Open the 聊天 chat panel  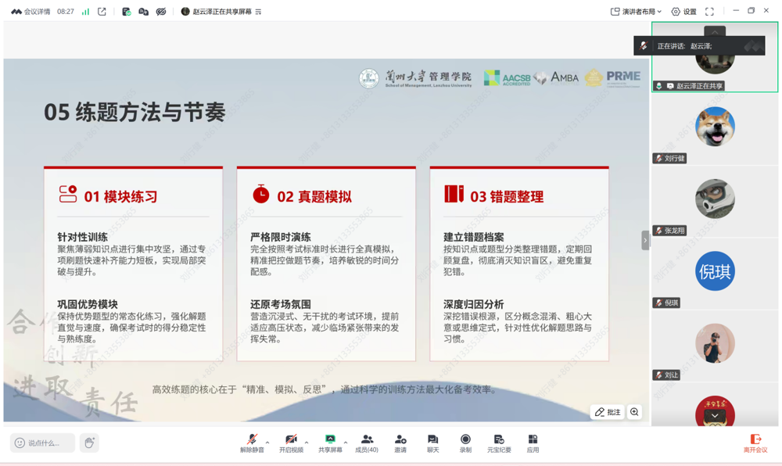coord(433,443)
